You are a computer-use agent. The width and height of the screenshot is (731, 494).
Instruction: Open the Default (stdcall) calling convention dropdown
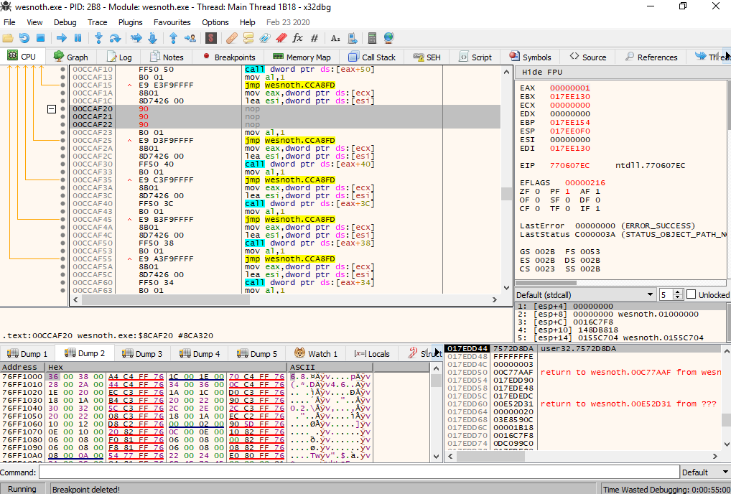pos(585,295)
